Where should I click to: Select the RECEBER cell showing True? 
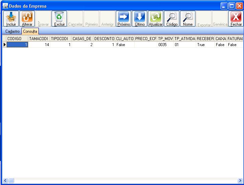[205, 45]
